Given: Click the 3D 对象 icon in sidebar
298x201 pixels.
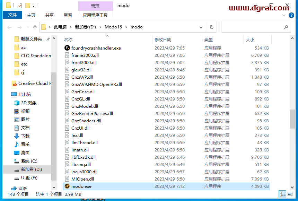Looking at the screenshot, I should [17, 103].
